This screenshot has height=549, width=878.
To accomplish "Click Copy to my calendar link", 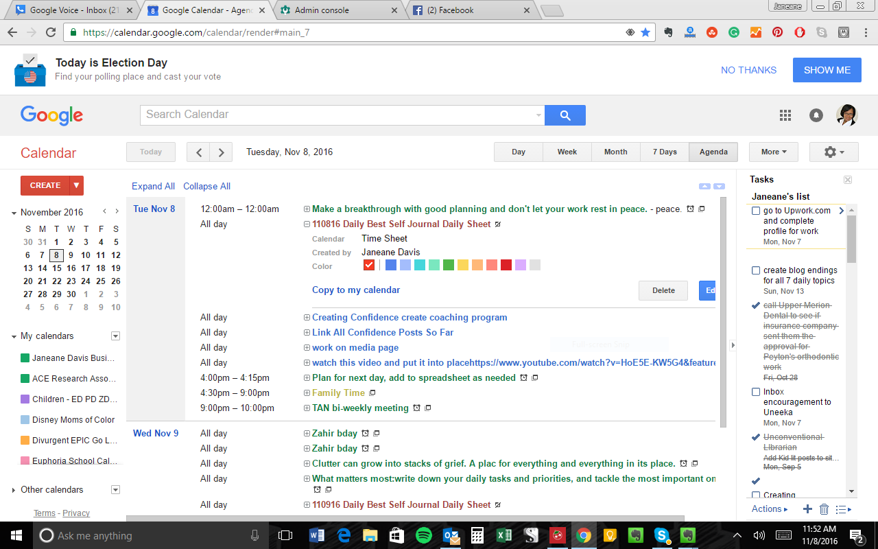I will click(x=356, y=290).
